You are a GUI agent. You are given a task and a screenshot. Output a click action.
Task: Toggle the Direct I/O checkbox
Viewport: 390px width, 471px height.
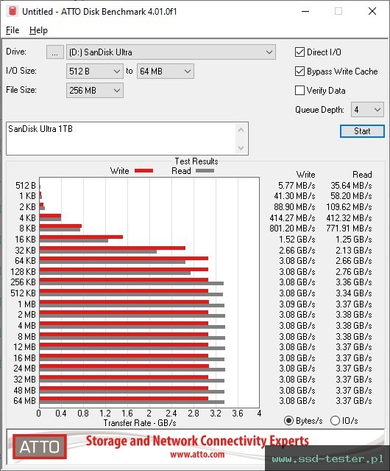(x=299, y=52)
